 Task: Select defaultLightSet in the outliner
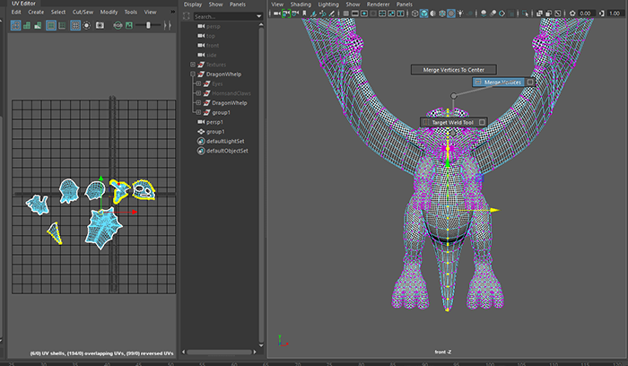click(x=226, y=141)
